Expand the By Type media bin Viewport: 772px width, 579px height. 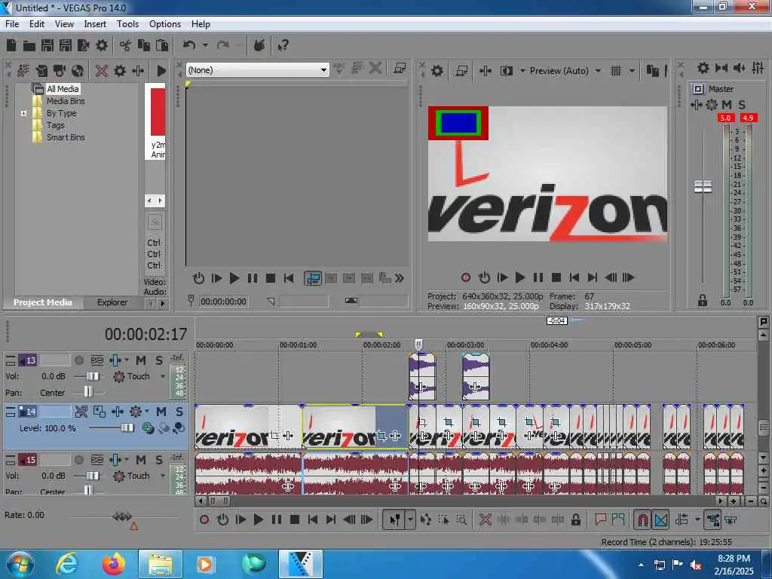(x=23, y=113)
